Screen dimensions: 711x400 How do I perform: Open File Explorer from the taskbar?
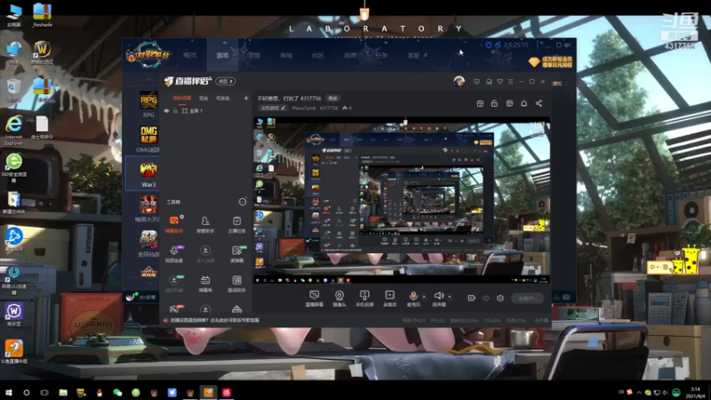(x=63, y=393)
